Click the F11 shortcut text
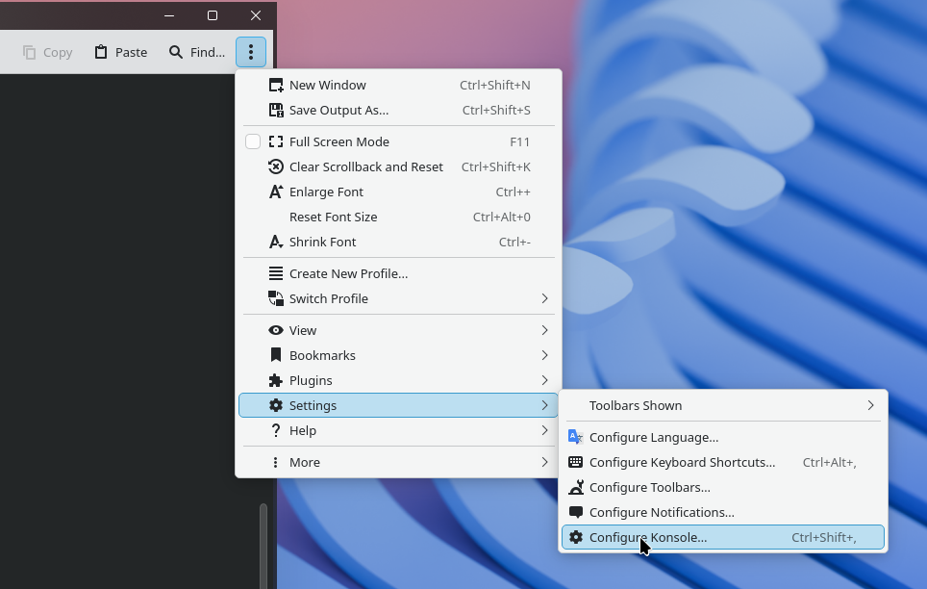The image size is (927, 589). pos(519,142)
